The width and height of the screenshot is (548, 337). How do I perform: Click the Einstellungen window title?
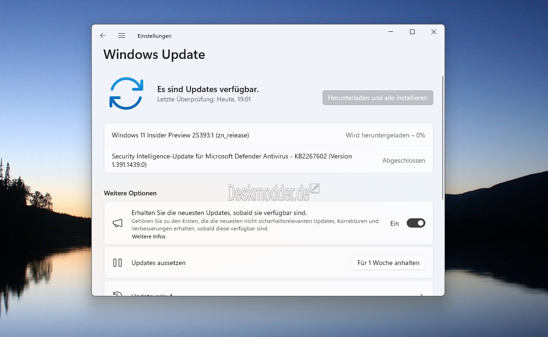(154, 36)
